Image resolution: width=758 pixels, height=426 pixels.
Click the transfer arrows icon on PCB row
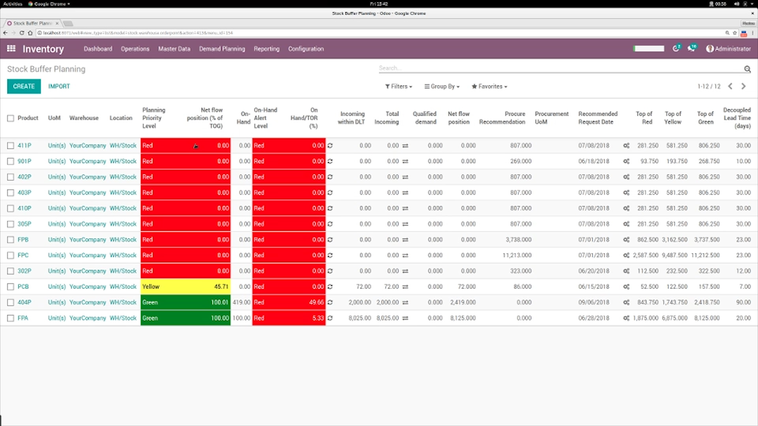405,287
